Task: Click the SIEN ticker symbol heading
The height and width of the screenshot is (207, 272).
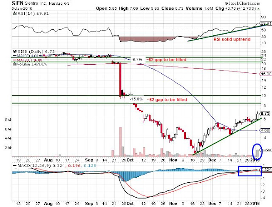Action: (x=18, y=3)
